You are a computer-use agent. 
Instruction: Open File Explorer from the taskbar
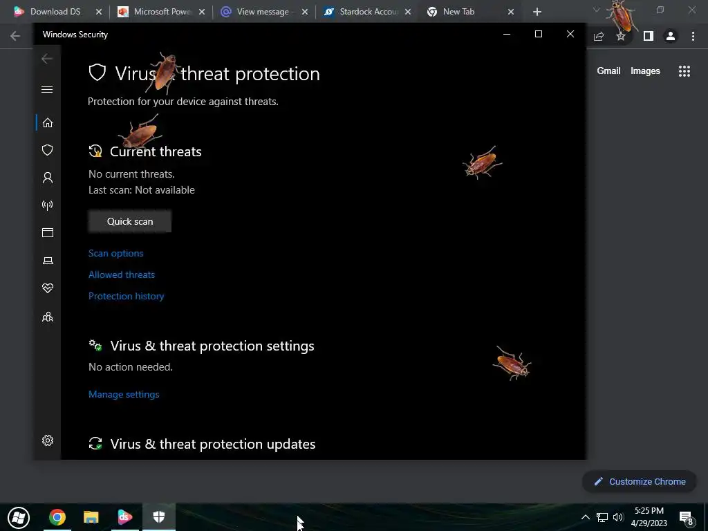[91, 517]
